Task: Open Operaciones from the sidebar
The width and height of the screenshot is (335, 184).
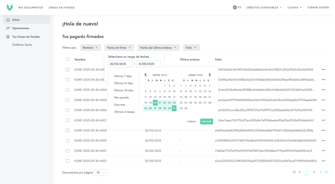Action: coord(20,28)
